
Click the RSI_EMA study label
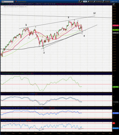[11, 120]
